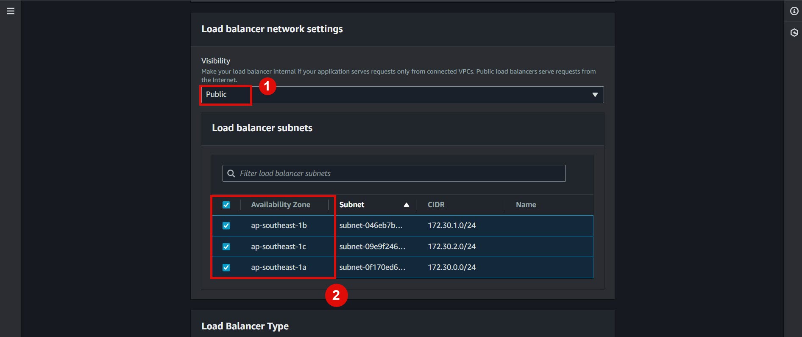802x337 pixels.
Task: Click CIDR value 172.30.1.0/24
Action: (x=451, y=225)
